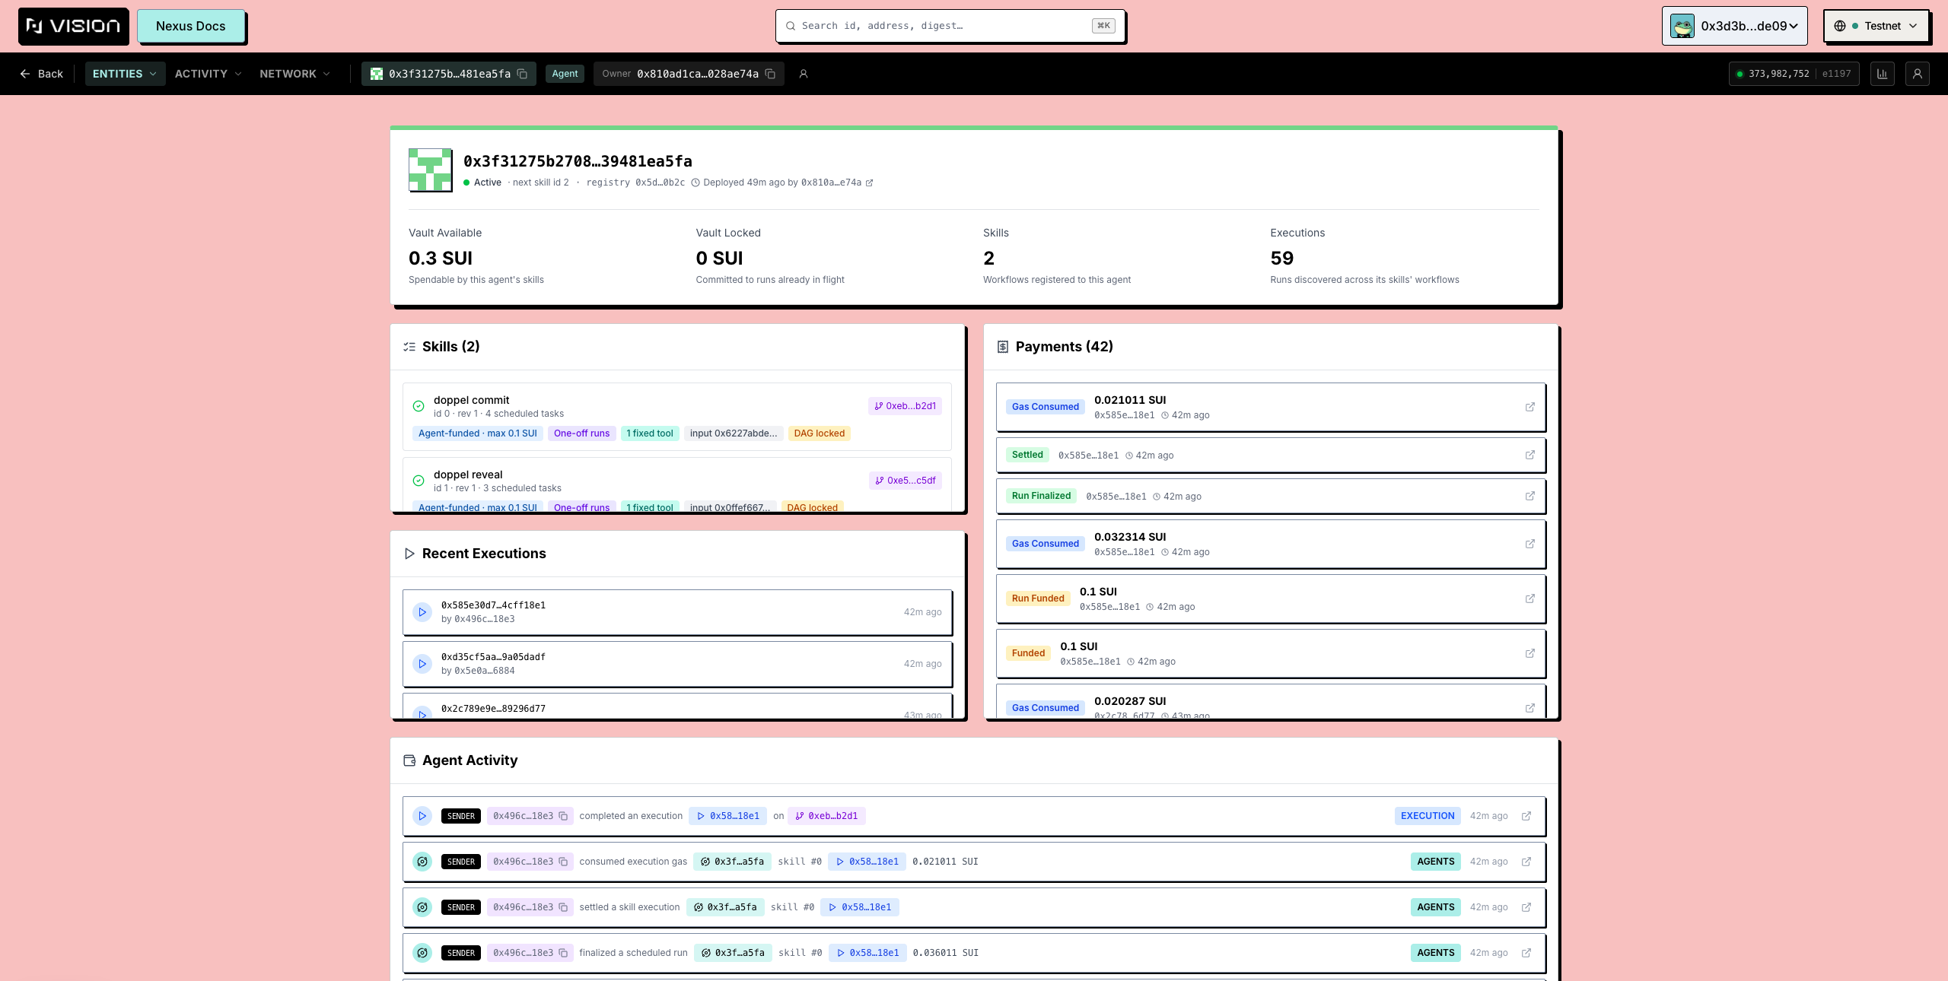Expand the ACTIVITY menu

(208, 74)
